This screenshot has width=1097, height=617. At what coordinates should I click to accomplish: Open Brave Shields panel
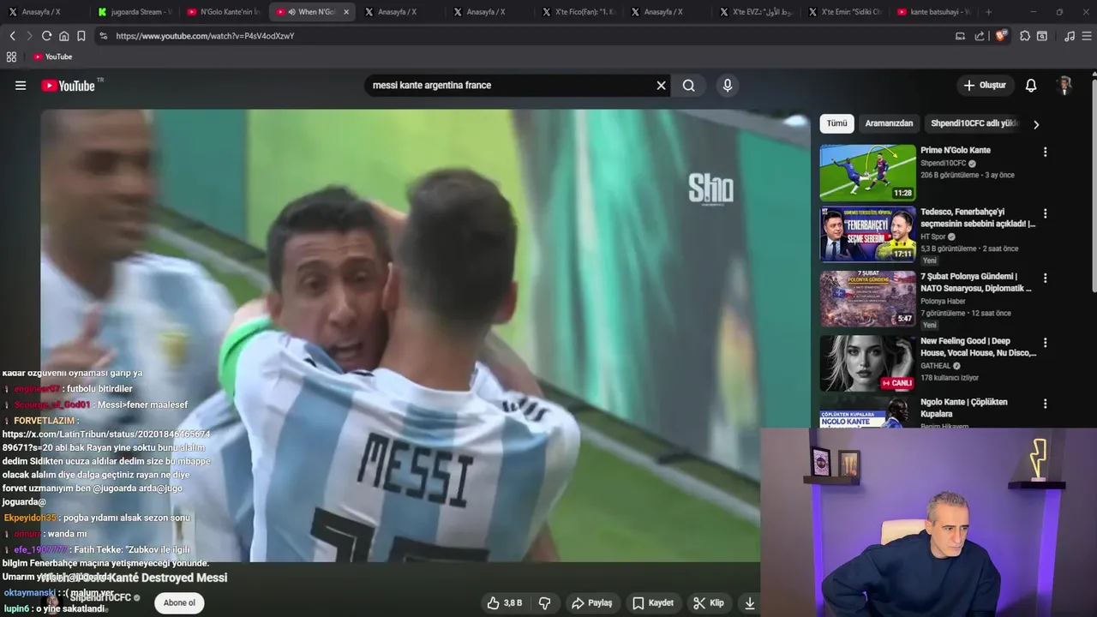[x=999, y=36]
